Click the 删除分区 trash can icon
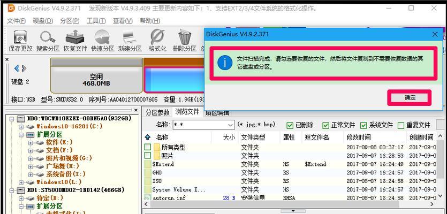Image resolution: width=447 pixels, height=214 pixels. tap(185, 37)
